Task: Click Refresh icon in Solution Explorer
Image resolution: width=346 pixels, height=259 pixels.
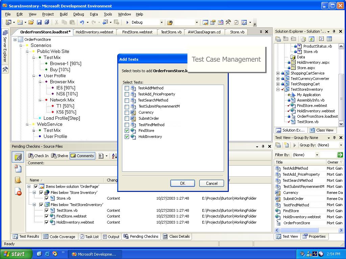Action: 311,39
